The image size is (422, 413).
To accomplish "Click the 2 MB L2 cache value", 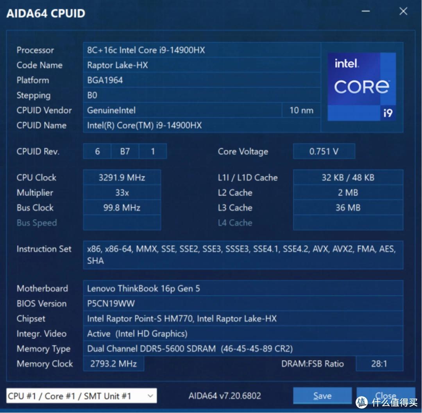I will (348, 192).
